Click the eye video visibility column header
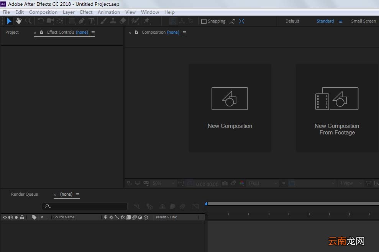379x252 pixels. click(x=5, y=217)
